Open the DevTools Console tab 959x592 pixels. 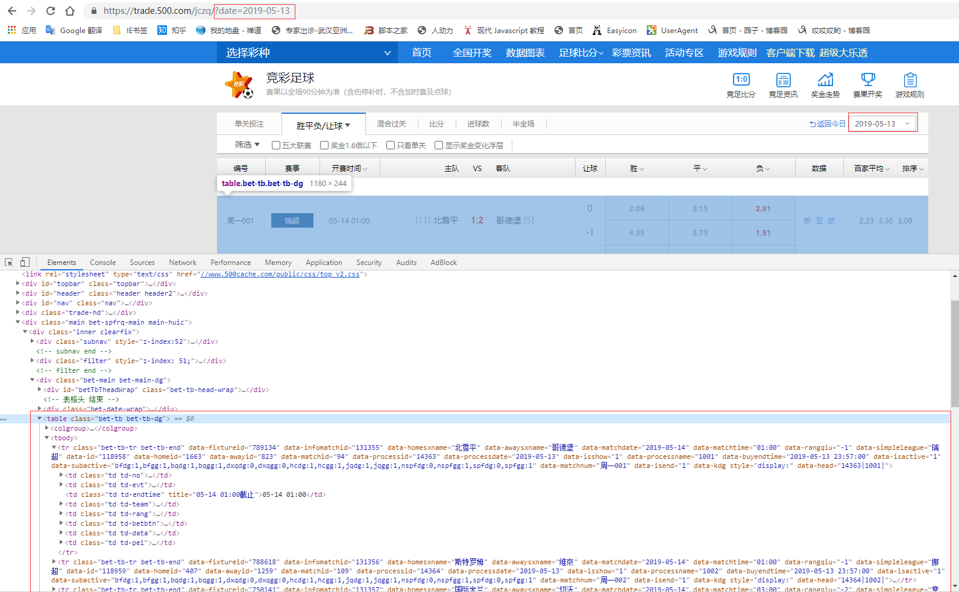click(103, 263)
